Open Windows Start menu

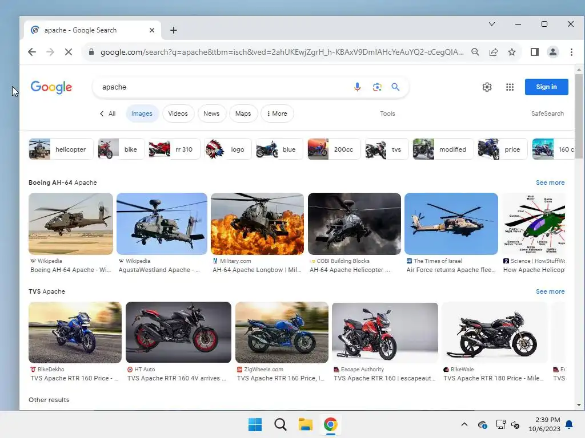pos(255,424)
